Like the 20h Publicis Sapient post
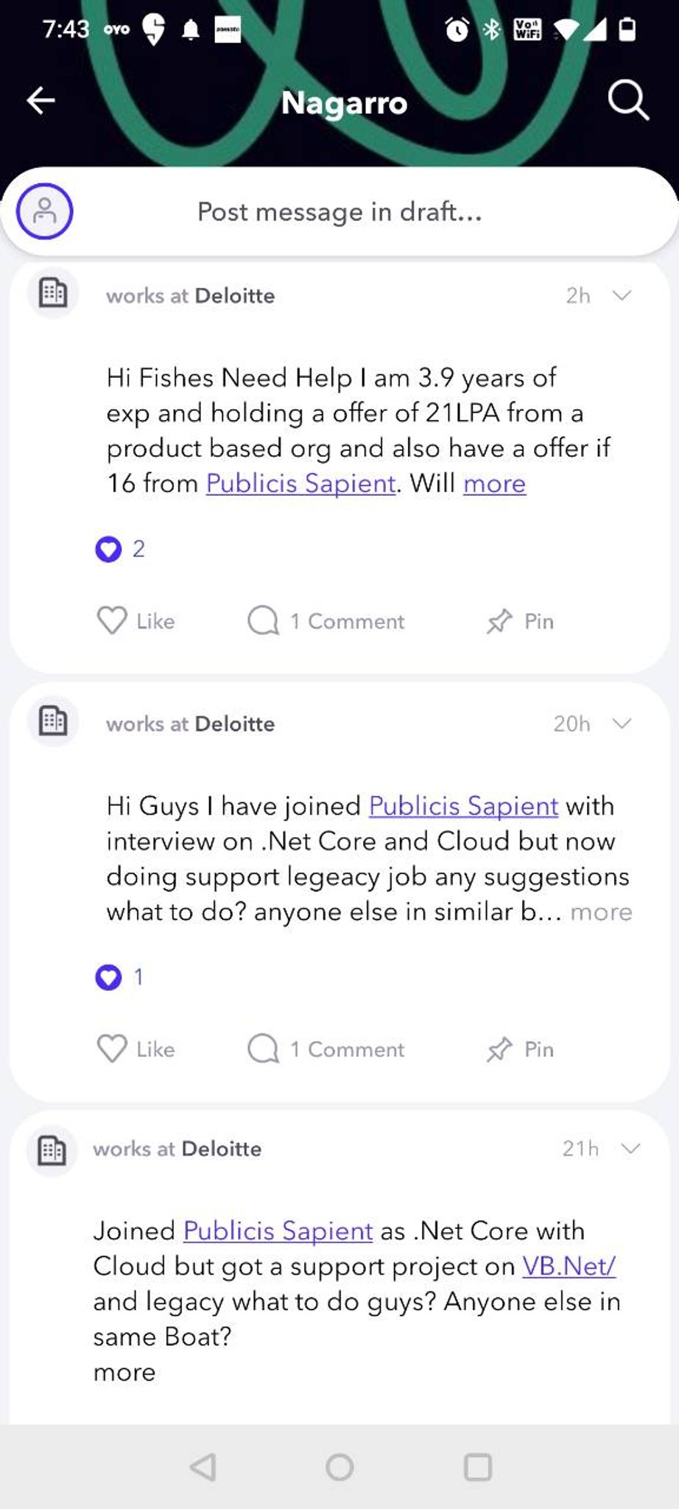The height and width of the screenshot is (1509, 679). coord(136,1049)
